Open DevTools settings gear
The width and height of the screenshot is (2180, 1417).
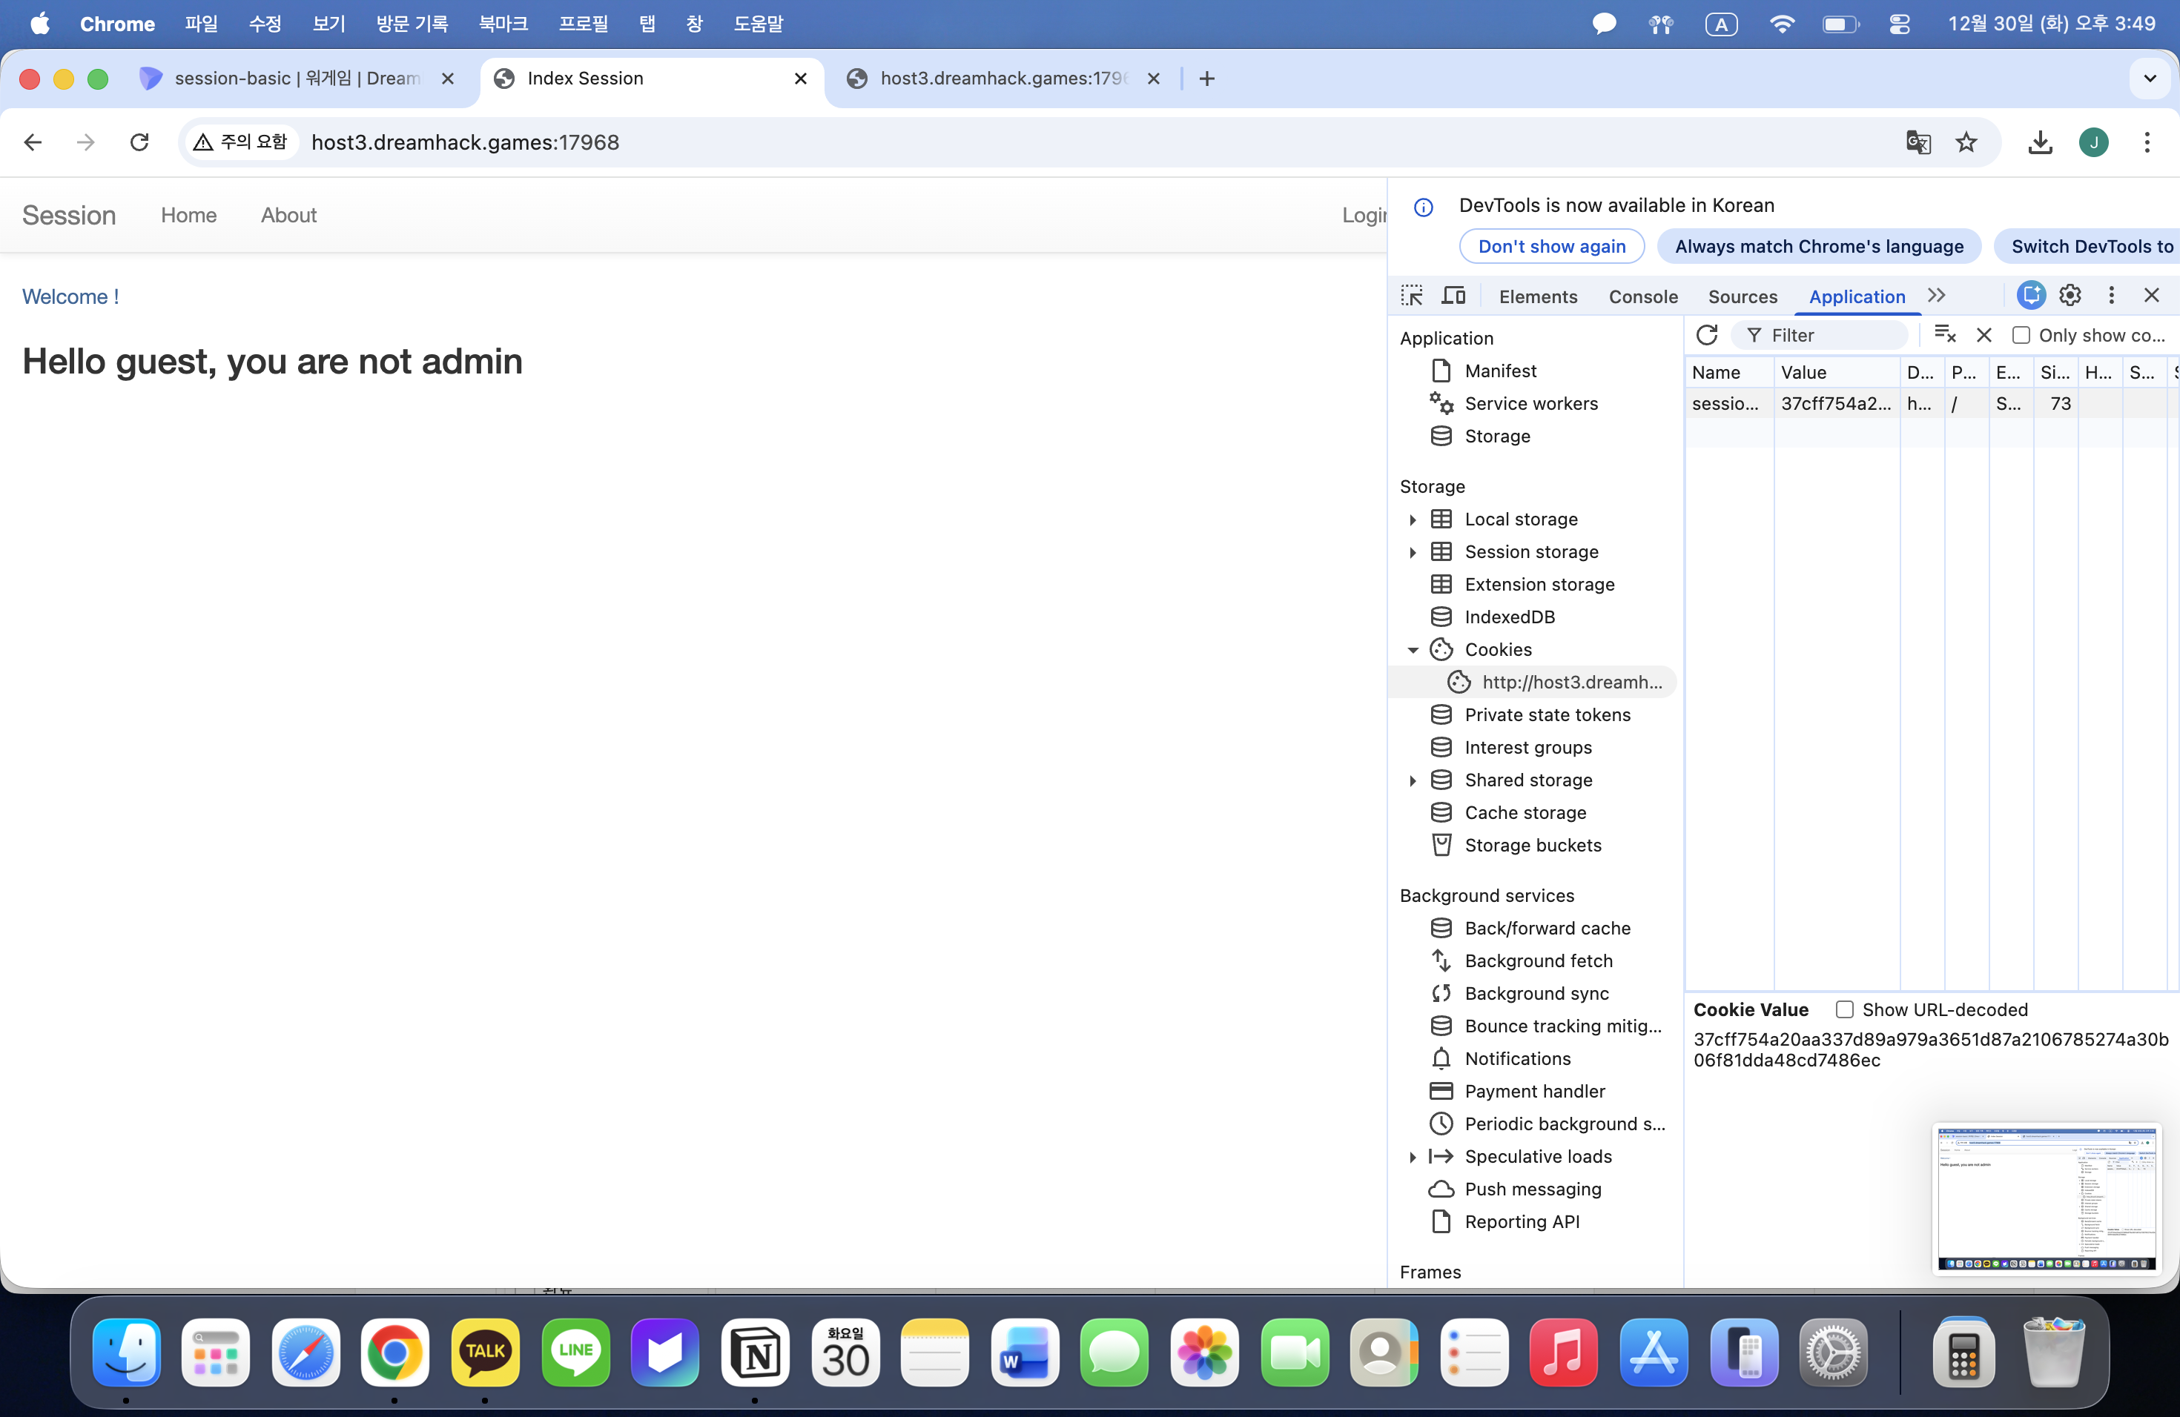[2070, 295]
